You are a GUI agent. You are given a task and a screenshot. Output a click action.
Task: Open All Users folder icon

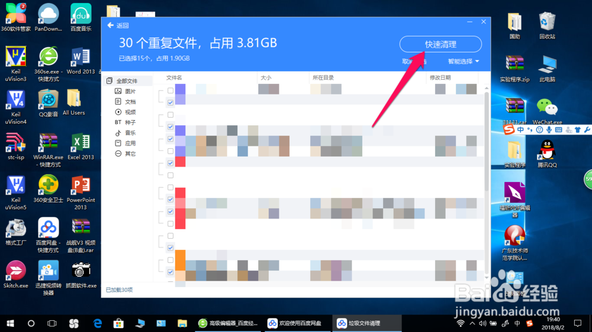pyautogui.click(x=73, y=103)
